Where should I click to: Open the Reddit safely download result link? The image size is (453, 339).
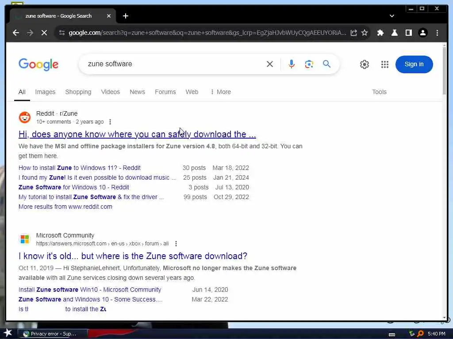click(137, 134)
